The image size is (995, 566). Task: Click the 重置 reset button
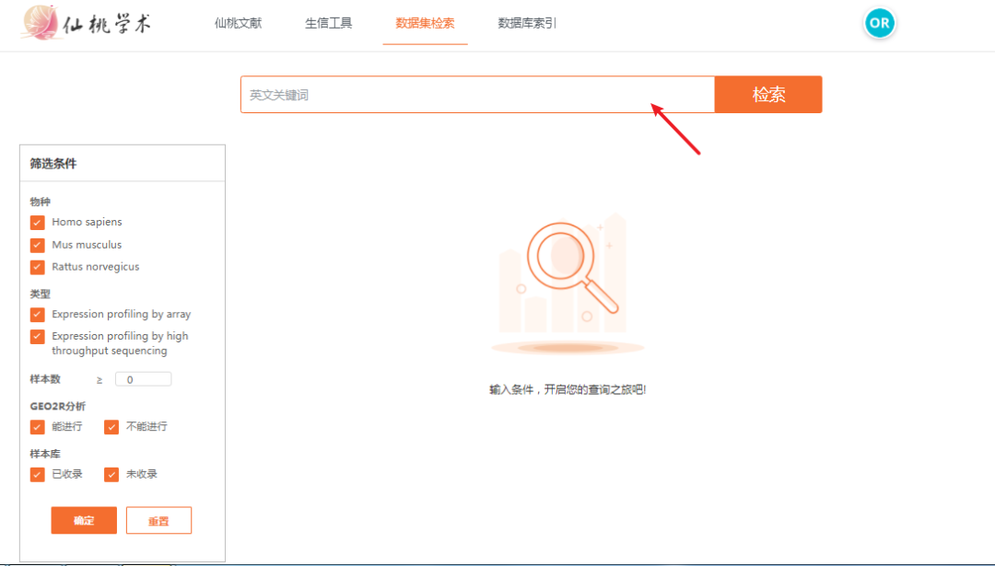click(x=158, y=520)
